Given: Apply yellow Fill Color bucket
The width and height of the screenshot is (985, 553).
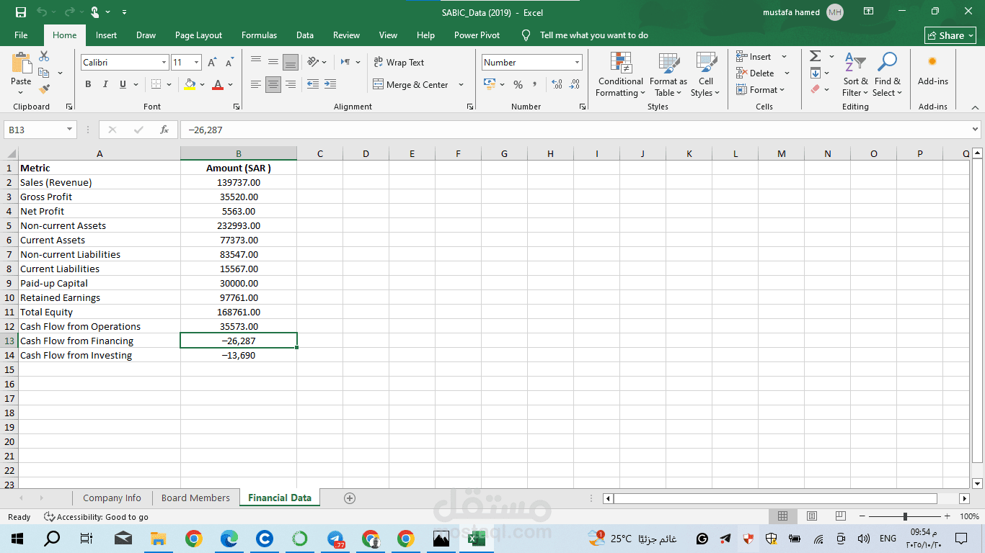Looking at the screenshot, I should coord(190,84).
